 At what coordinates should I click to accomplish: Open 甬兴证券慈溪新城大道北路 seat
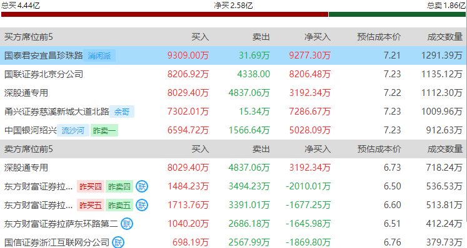coord(57,112)
